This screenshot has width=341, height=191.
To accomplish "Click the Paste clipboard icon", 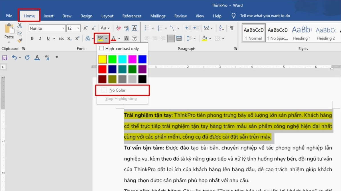I will tap(9, 29).
